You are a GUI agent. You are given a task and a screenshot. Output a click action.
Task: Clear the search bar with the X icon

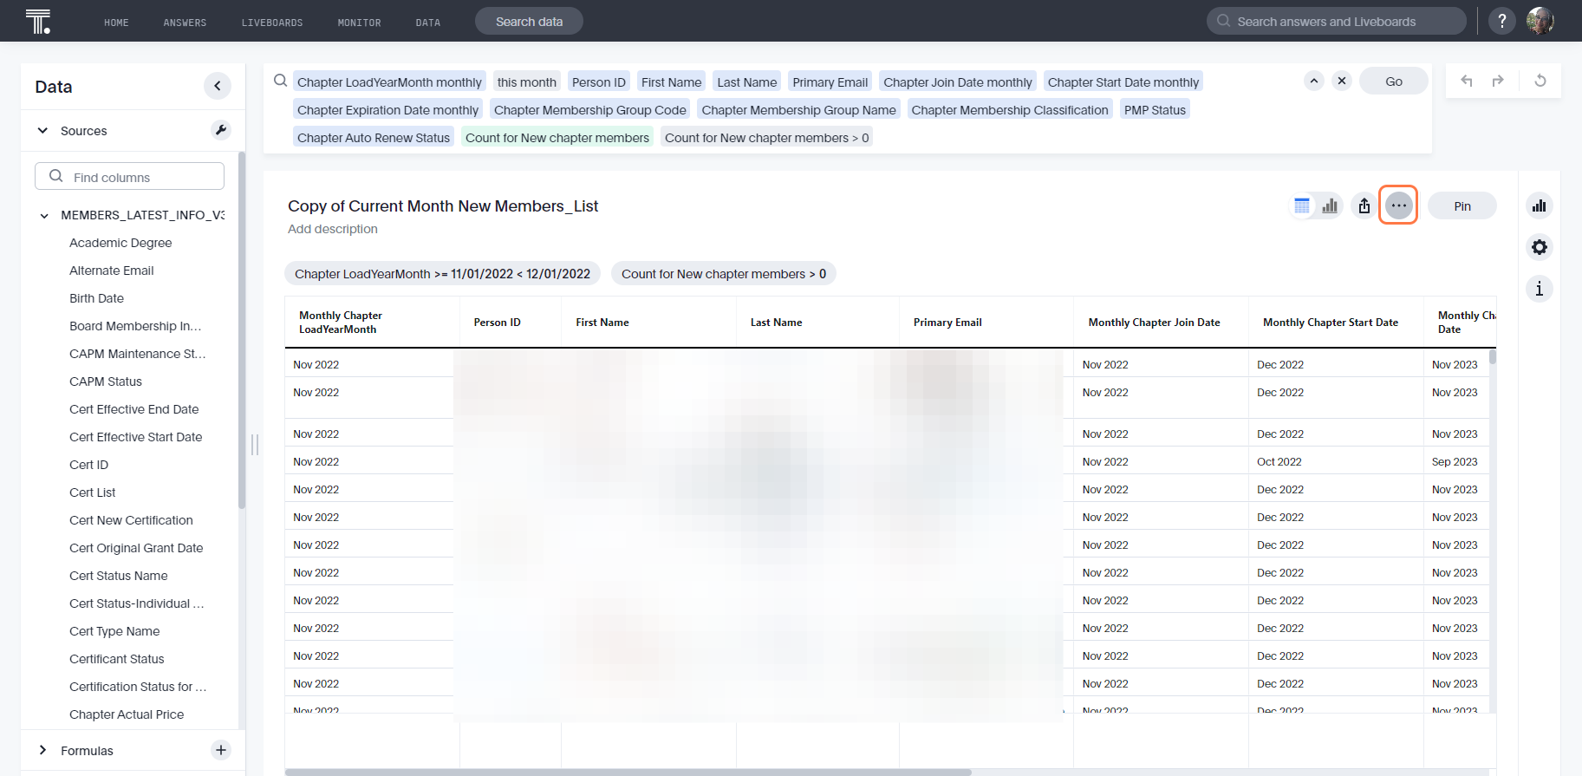[1342, 81]
